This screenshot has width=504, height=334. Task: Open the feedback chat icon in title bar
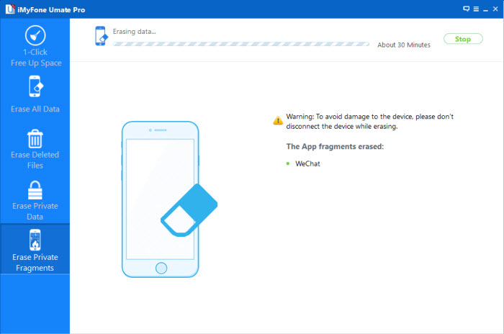(466, 9)
